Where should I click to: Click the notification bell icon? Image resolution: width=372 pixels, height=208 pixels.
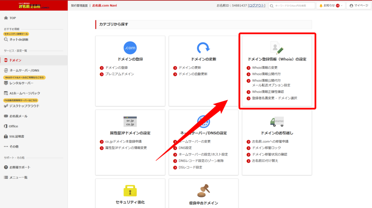click(321, 6)
